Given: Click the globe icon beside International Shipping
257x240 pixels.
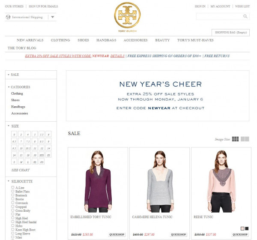Looking at the screenshot, I should pyautogui.click(x=8, y=17).
